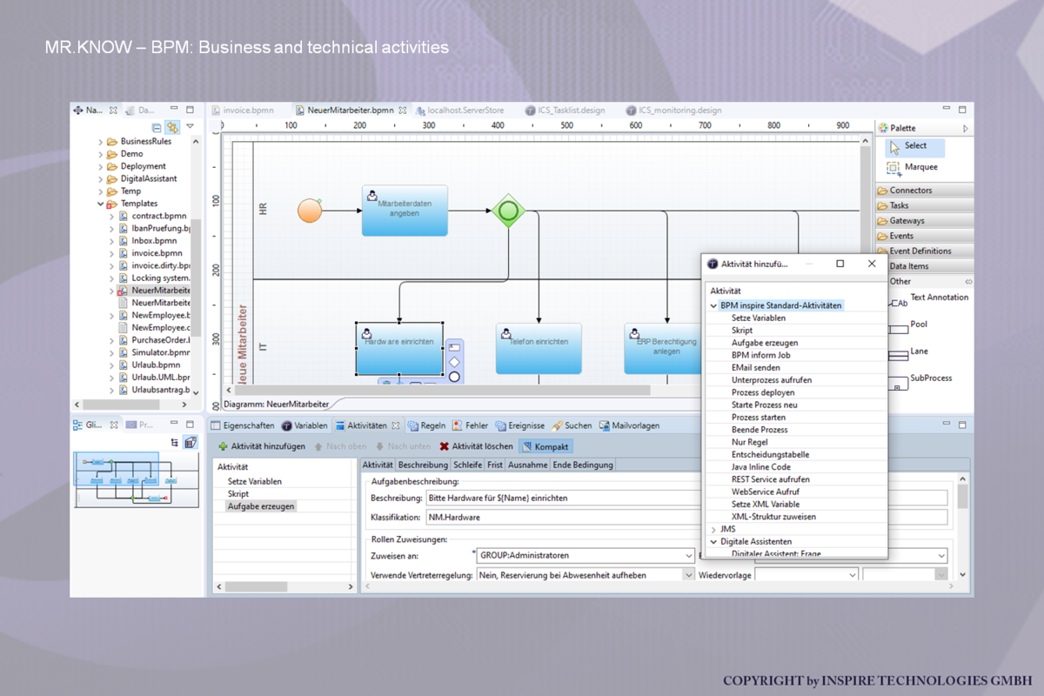The width and height of the screenshot is (1044, 696).
Task: Open the Mailvorlagen tab
Action: (x=630, y=425)
